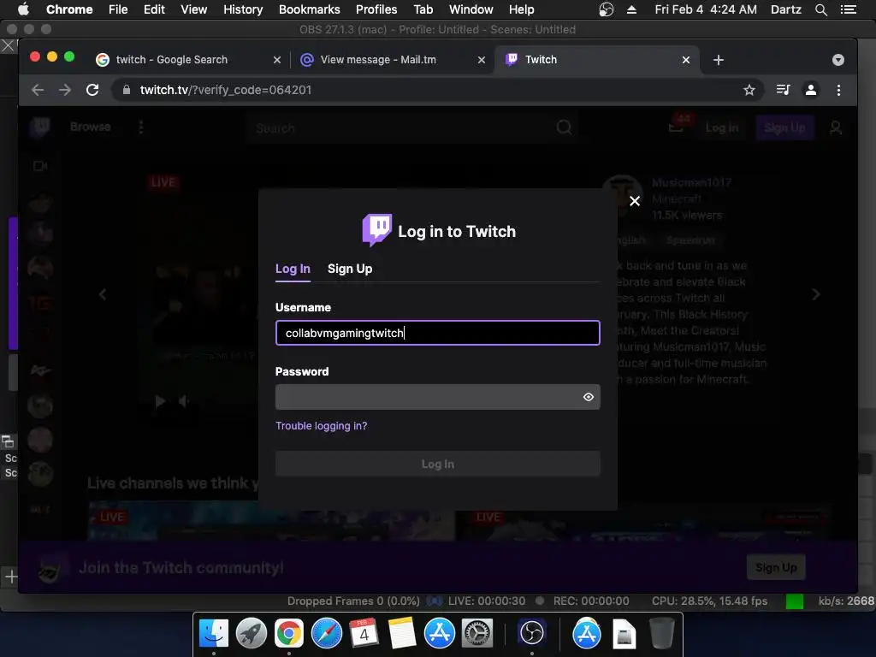Image resolution: width=876 pixels, height=657 pixels.
Task: Open Trash in the Dock
Action: (x=661, y=633)
